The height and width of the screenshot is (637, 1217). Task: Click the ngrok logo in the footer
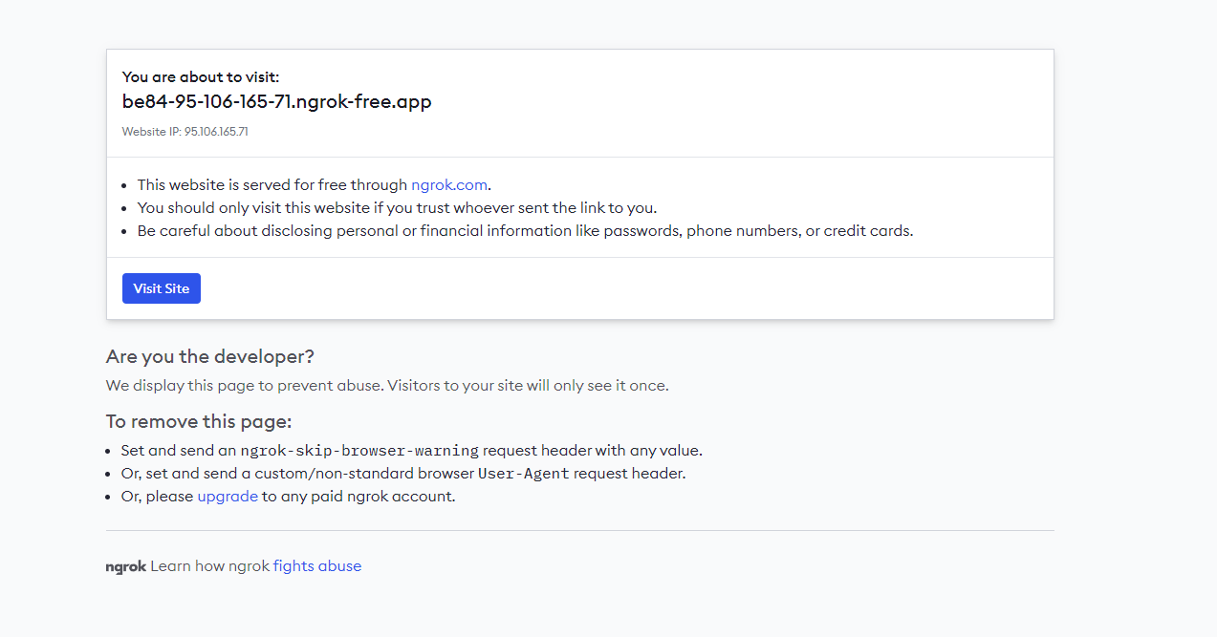point(125,566)
